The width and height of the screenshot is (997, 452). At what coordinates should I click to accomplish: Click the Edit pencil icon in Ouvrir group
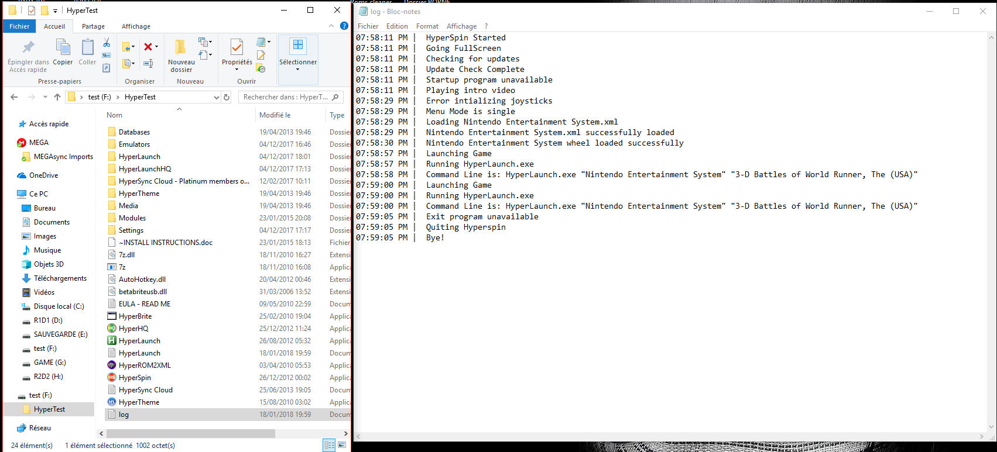click(x=261, y=56)
